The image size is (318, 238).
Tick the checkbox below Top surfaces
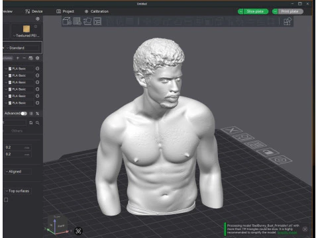6,200
